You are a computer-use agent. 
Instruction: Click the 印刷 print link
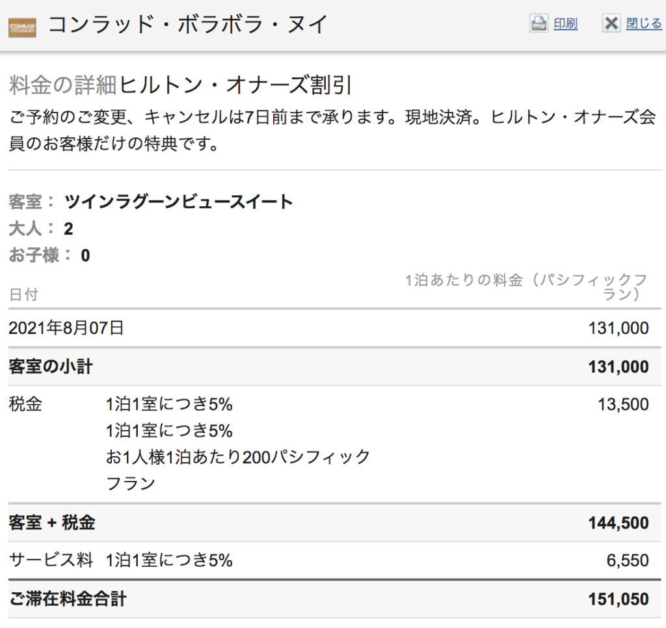tap(565, 23)
